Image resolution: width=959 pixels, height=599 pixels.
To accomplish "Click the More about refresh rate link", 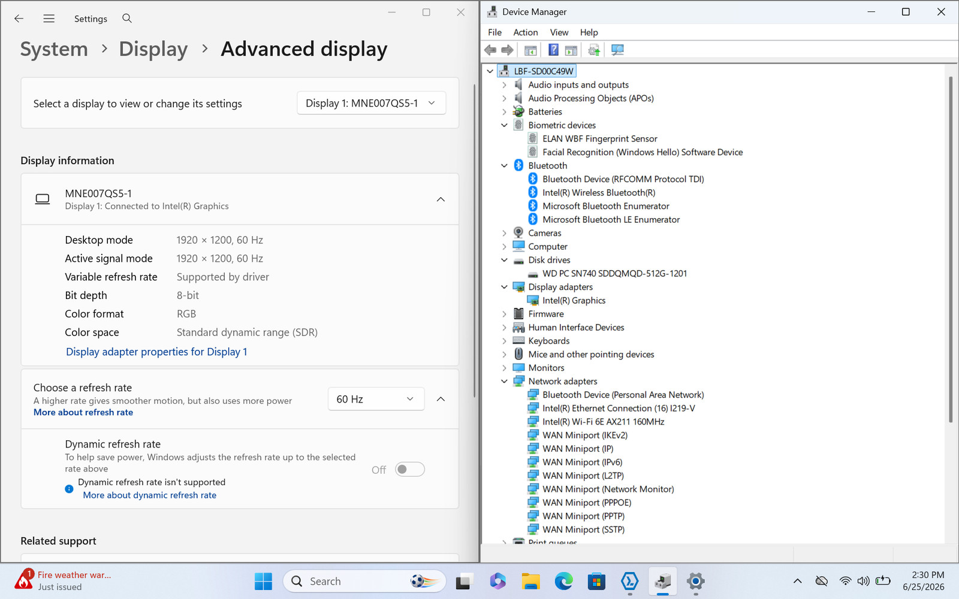I will (x=83, y=413).
